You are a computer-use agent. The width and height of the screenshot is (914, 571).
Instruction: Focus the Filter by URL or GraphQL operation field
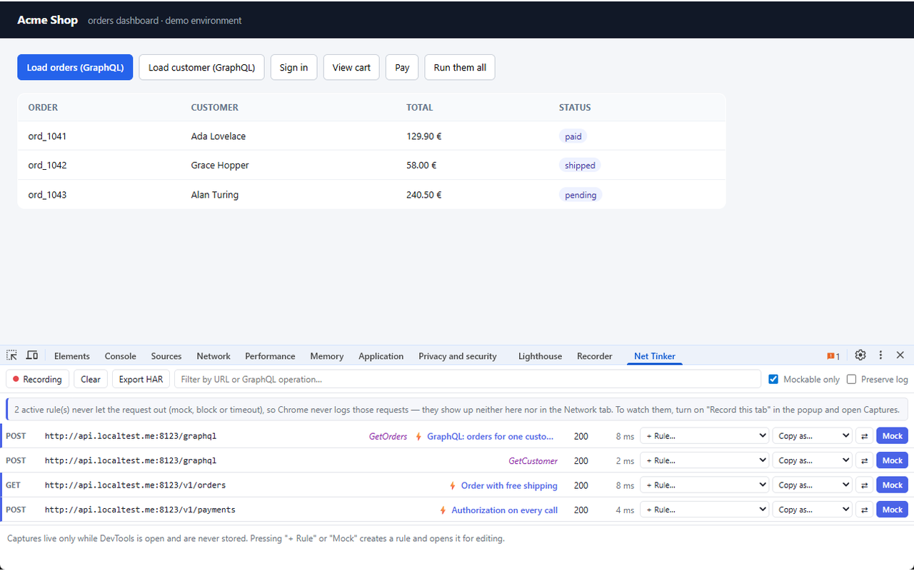468,379
